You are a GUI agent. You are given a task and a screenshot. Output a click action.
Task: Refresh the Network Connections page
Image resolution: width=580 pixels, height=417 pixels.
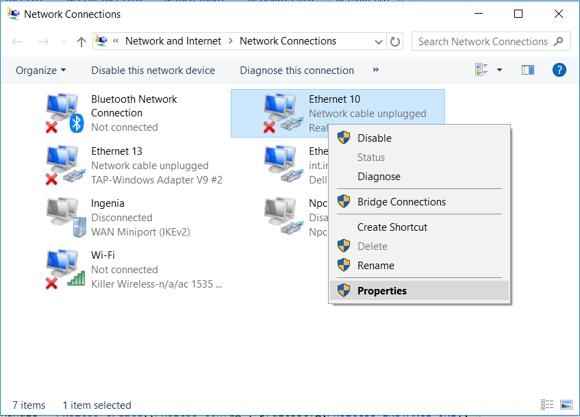tap(395, 41)
